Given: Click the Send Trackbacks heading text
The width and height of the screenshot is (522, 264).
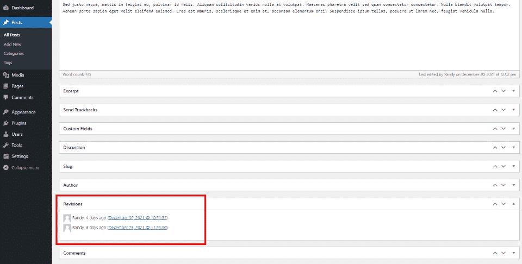Looking at the screenshot, I should click(x=80, y=110).
